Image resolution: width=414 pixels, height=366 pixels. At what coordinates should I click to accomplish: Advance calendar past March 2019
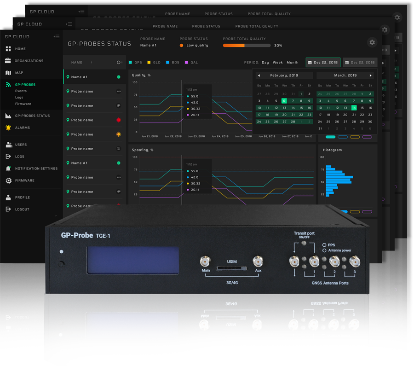371,76
